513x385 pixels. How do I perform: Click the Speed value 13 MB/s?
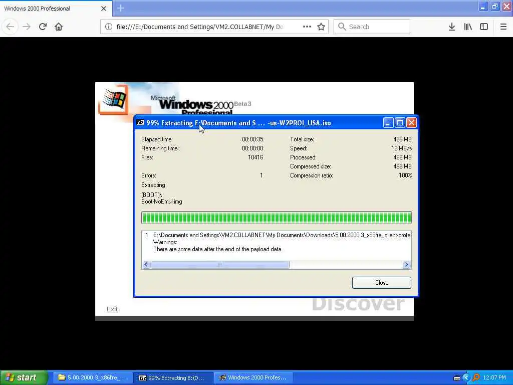click(401, 148)
